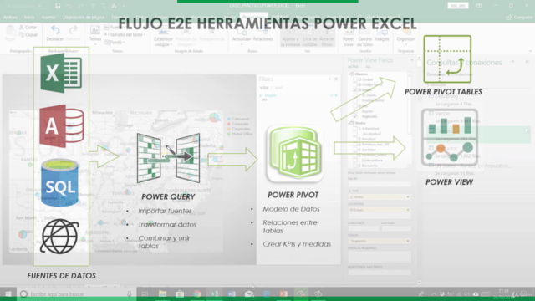This screenshot has height=301, width=535.
Task: Toggle the Lista de campos button
Action: point(310,37)
